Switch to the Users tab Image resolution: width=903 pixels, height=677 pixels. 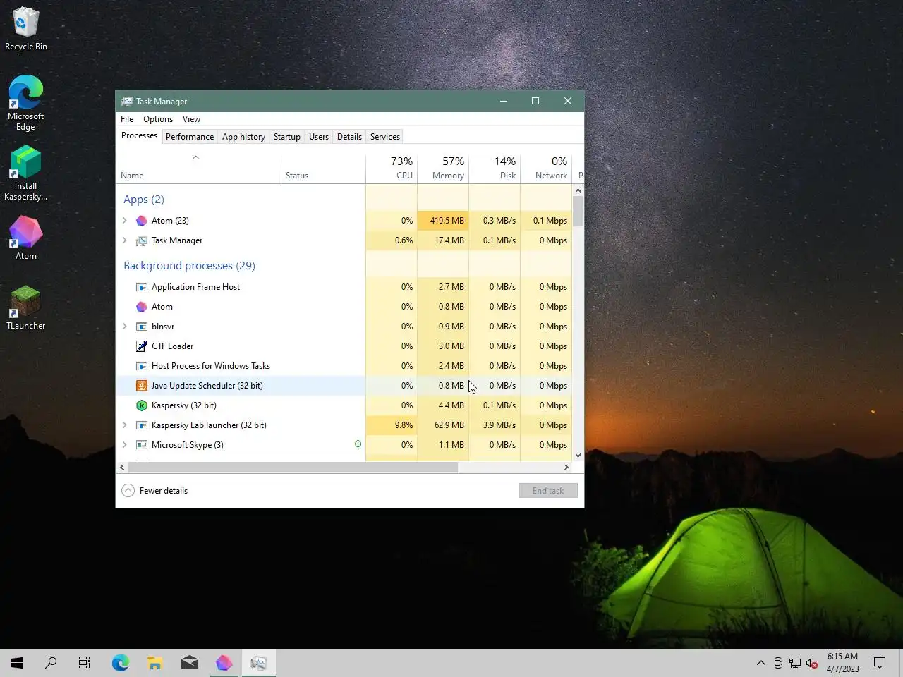pyautogui.click(x=319, y=137)
